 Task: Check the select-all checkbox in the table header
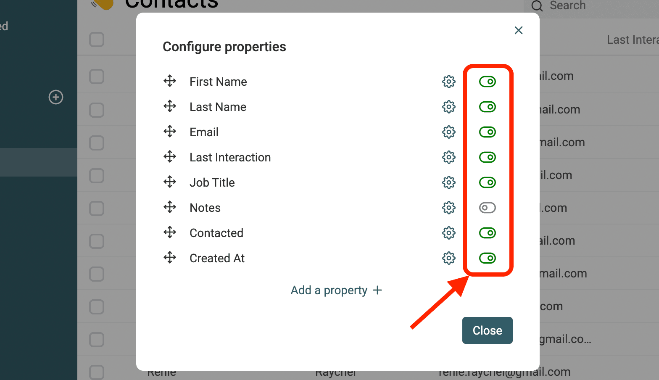tap(97, 39)
